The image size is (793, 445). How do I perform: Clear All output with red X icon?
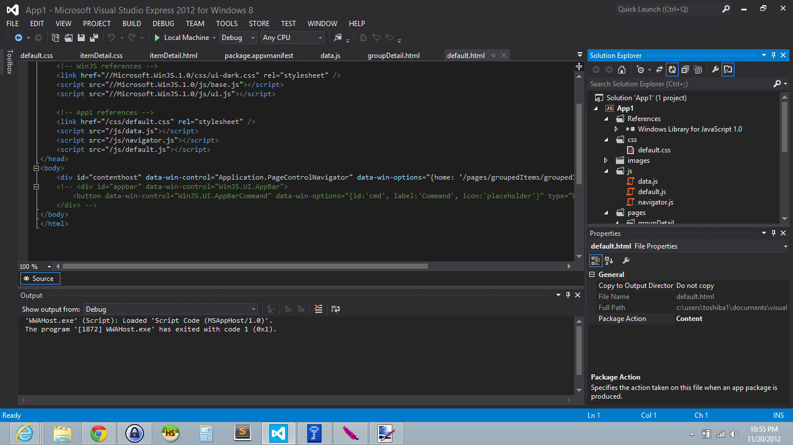tap(318, 309)
